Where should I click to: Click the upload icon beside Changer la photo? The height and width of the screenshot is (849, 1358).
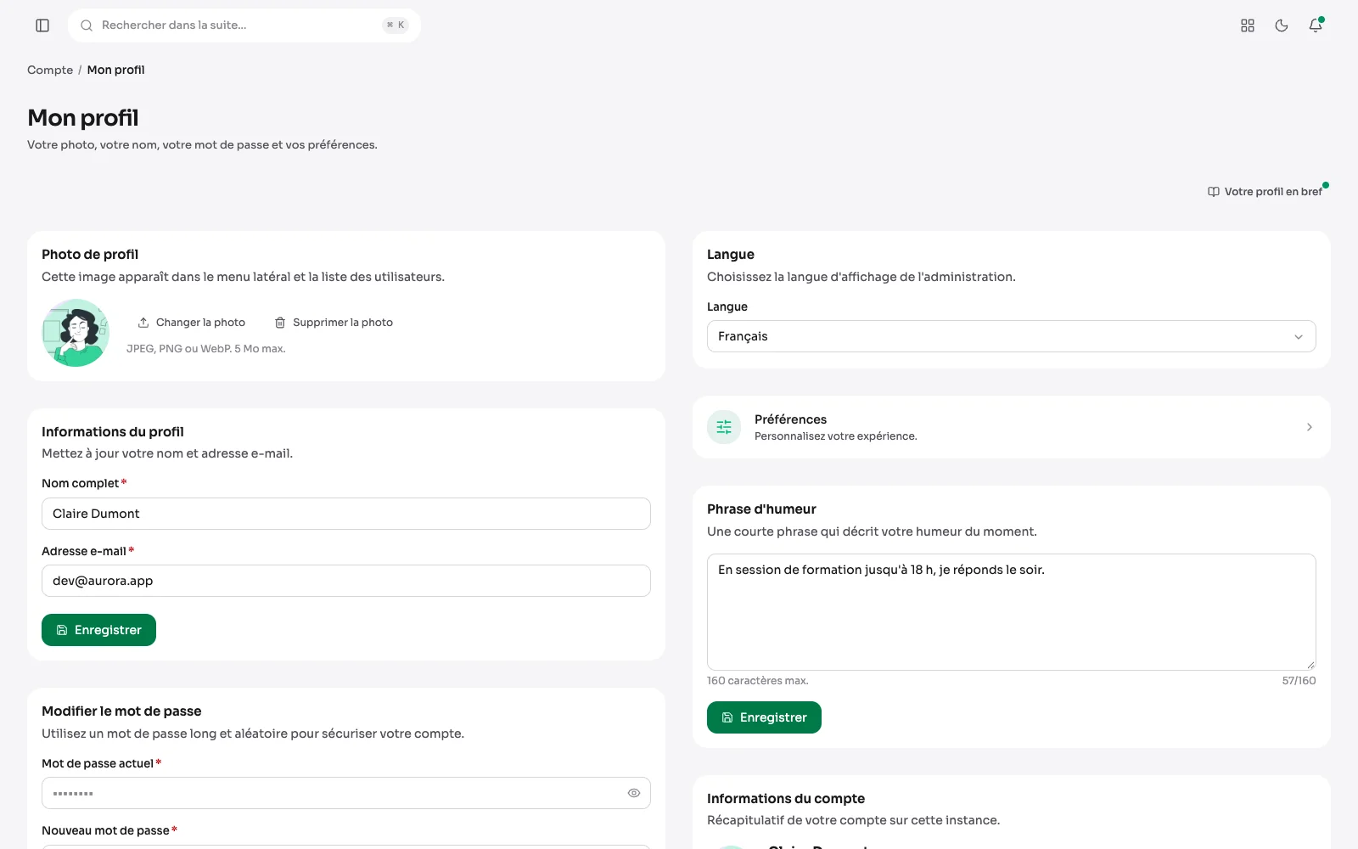[x=143, y=323]
